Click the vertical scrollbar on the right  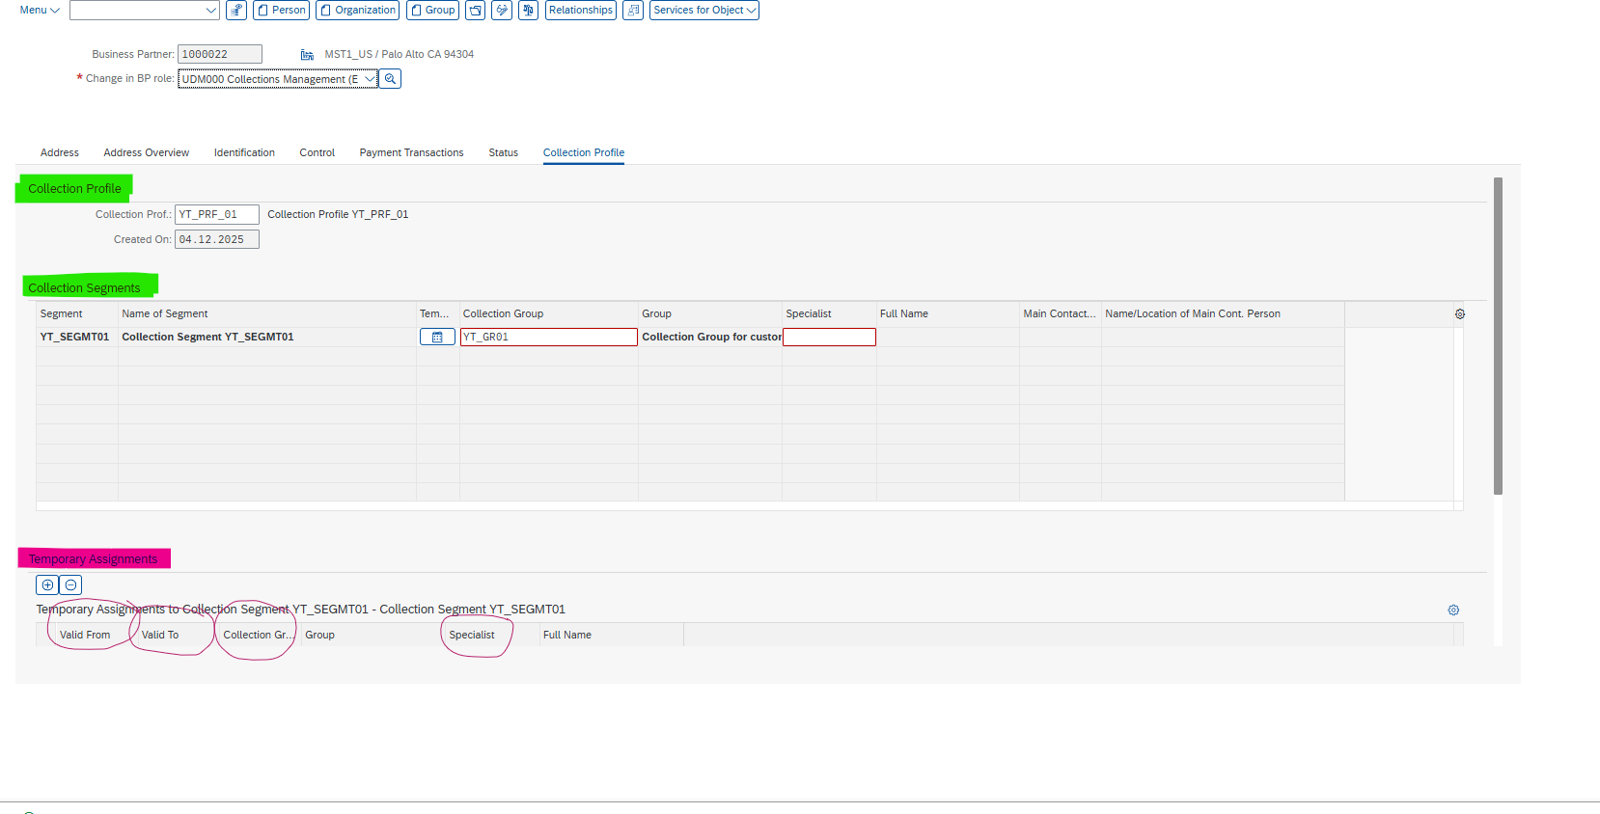[x=1498, y=336]
